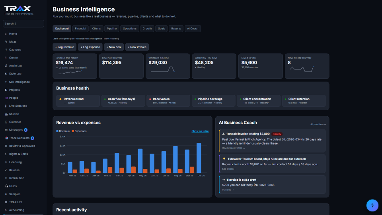Click the See clients link
The height and width of the screenshot is (215, 382).
pyautogui.click(x=229, y=169)
